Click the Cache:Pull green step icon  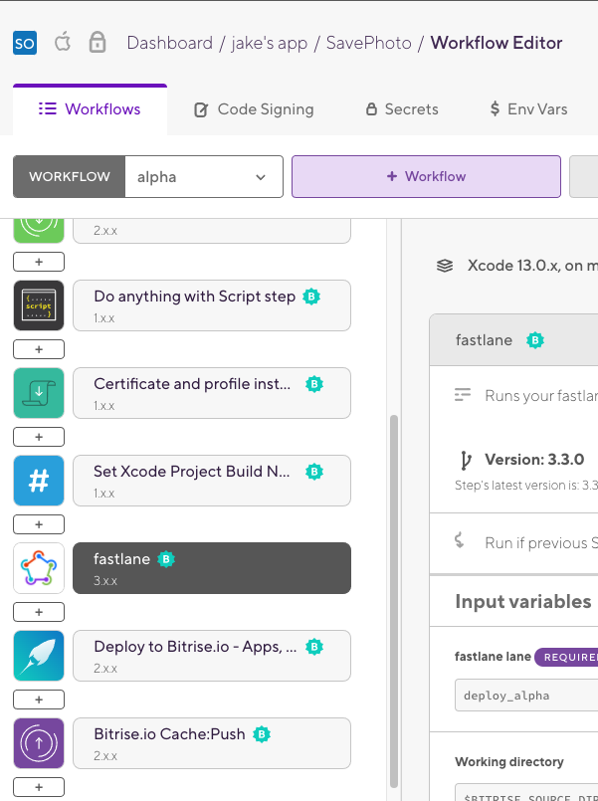[39, 231]
